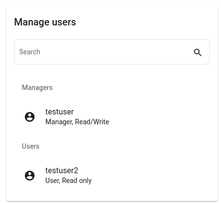This screenshot has height=204, width=221.
Task: Click the magnifying glass search icon
Action: pos(198,52)
